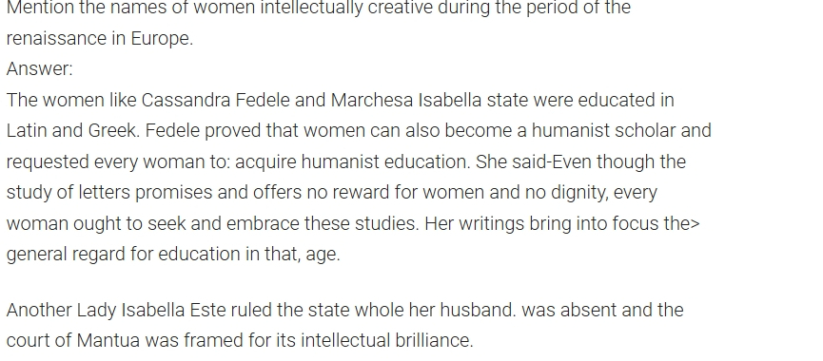Click the phrase 'Latin and Greek'
This screenshot has height=361, width=823.
(72, 130)
